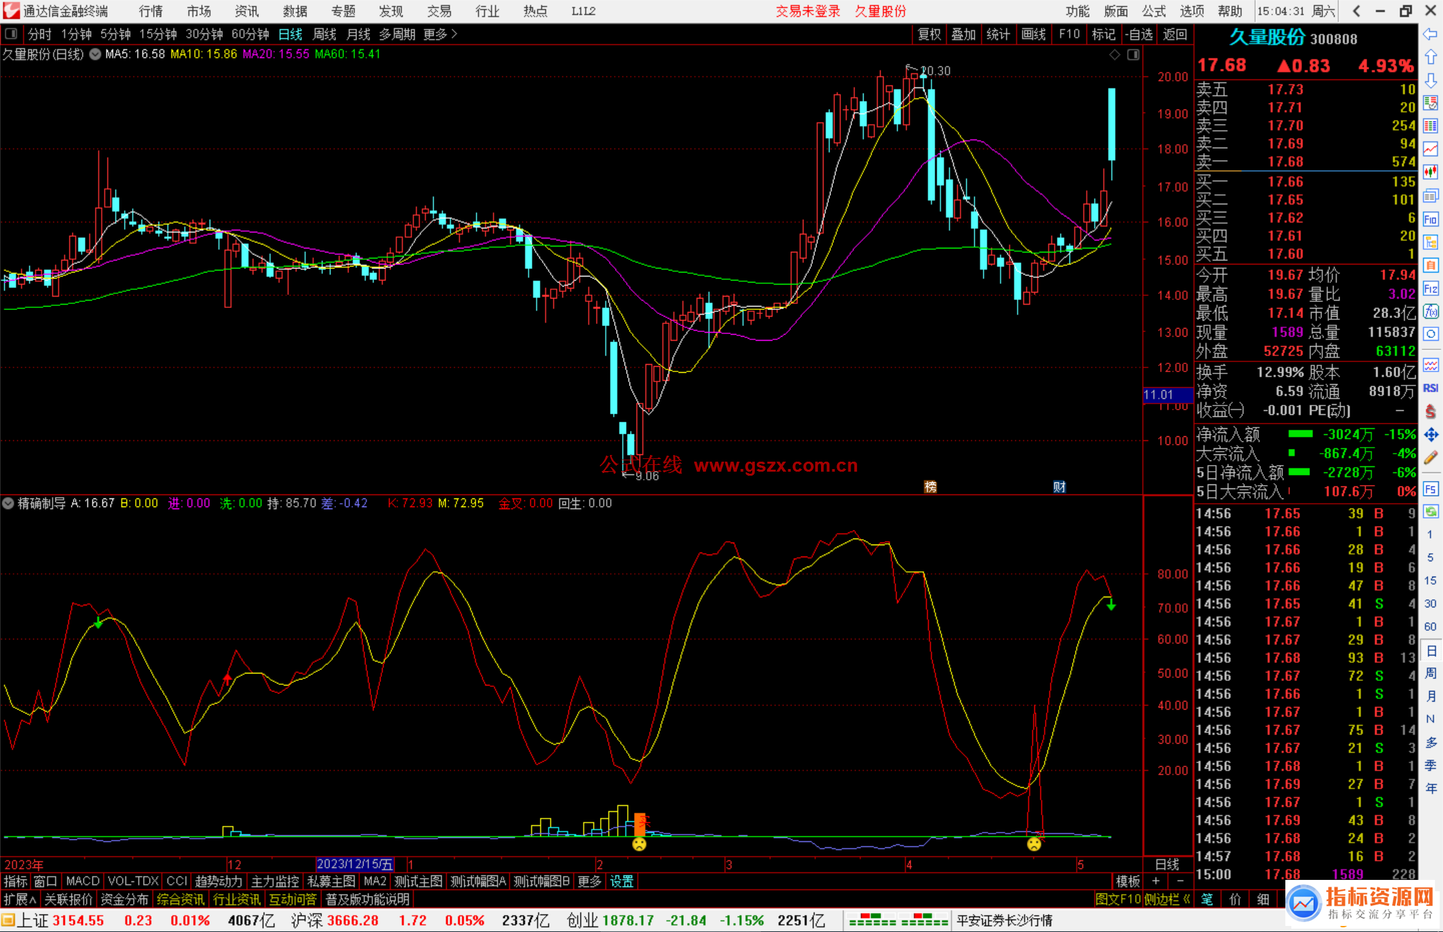The width and height of the screenshot is (1443, 932).
Task: Click the 上证 index in status bar
Action: [x=33, y=921]
